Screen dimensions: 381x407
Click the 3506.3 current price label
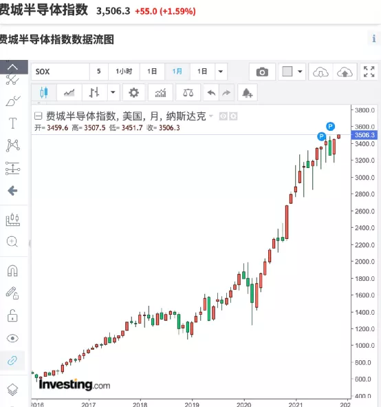[x=364, y=135]
